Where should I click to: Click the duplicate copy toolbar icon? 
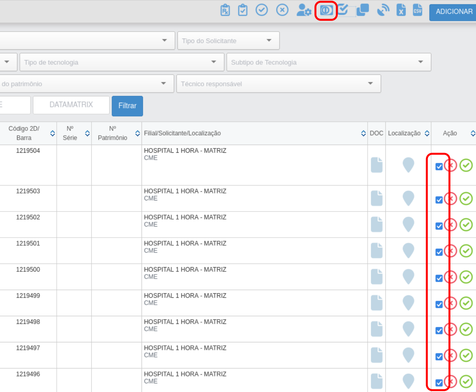coord(363,10)
